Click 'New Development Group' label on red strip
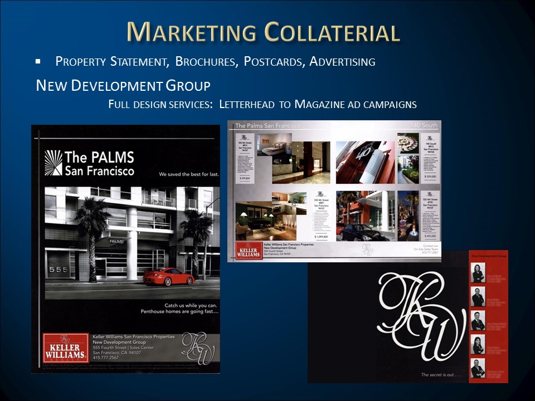 (489, 256)
